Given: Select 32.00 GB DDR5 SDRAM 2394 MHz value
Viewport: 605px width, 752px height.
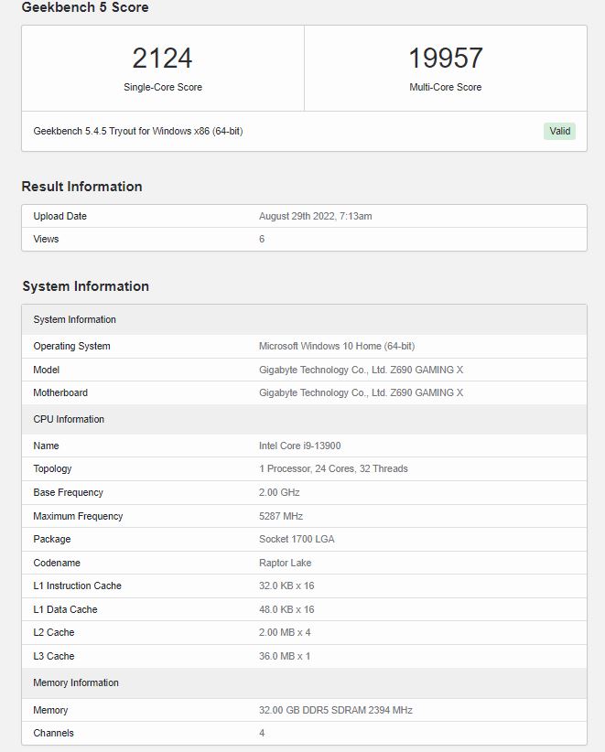Looking at the screenshot, I should 336,710.
